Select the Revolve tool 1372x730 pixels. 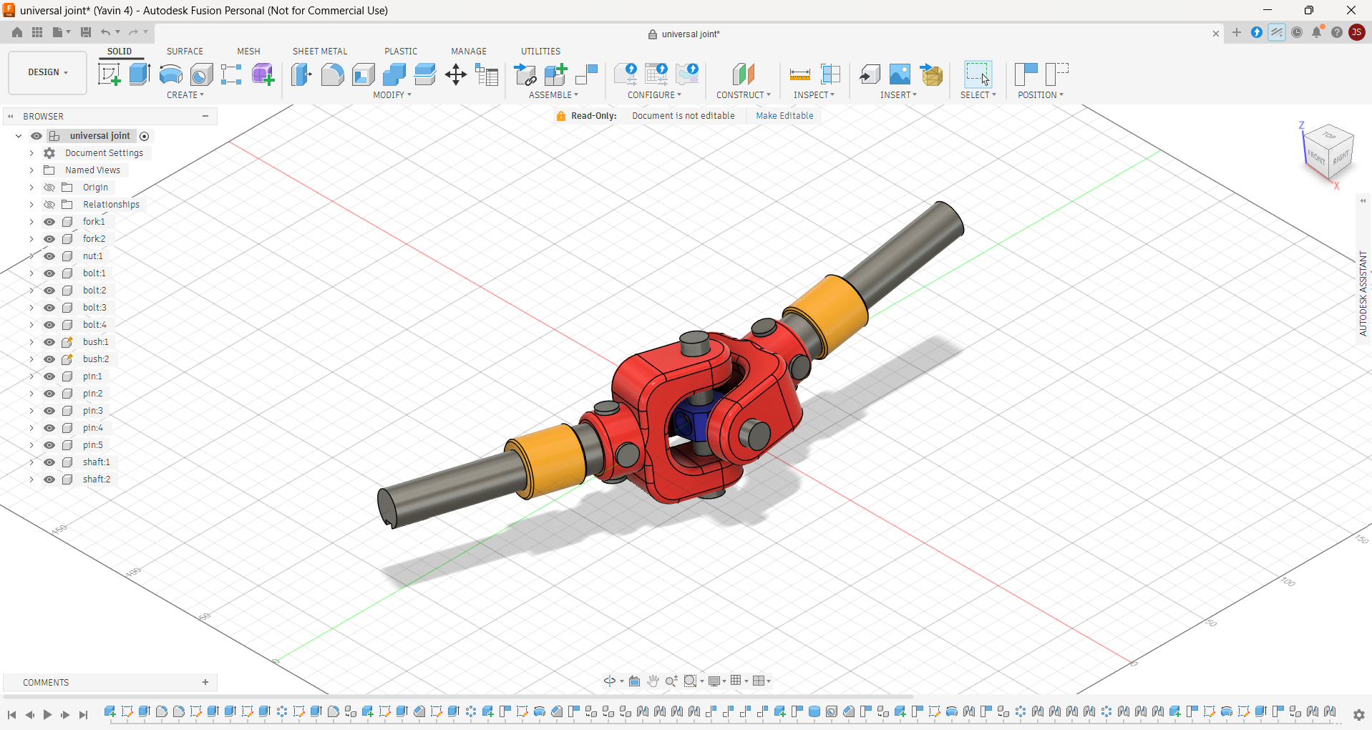click(x=170, y=74)
